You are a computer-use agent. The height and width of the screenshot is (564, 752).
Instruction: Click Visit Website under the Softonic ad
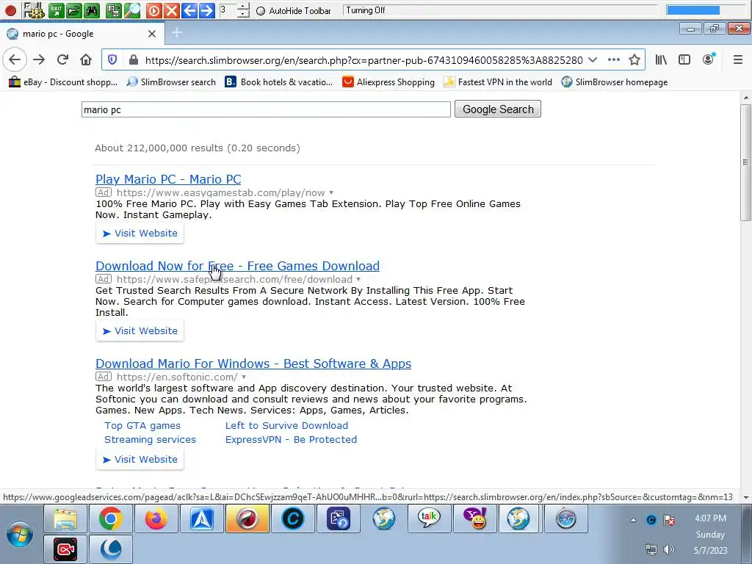140,460
